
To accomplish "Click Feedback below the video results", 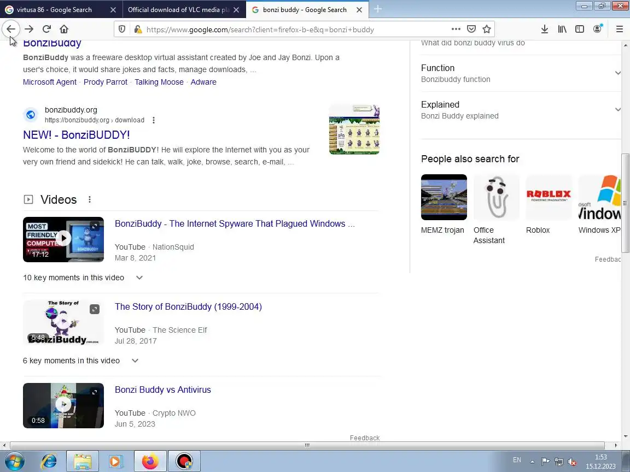I will pyautogui.click(x=364, y=438).
